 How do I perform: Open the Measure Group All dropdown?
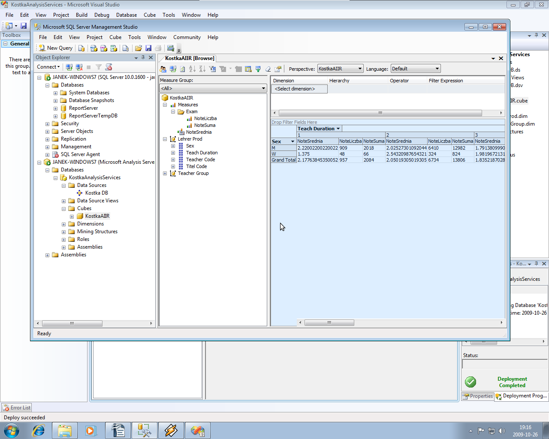pos(213,88)
